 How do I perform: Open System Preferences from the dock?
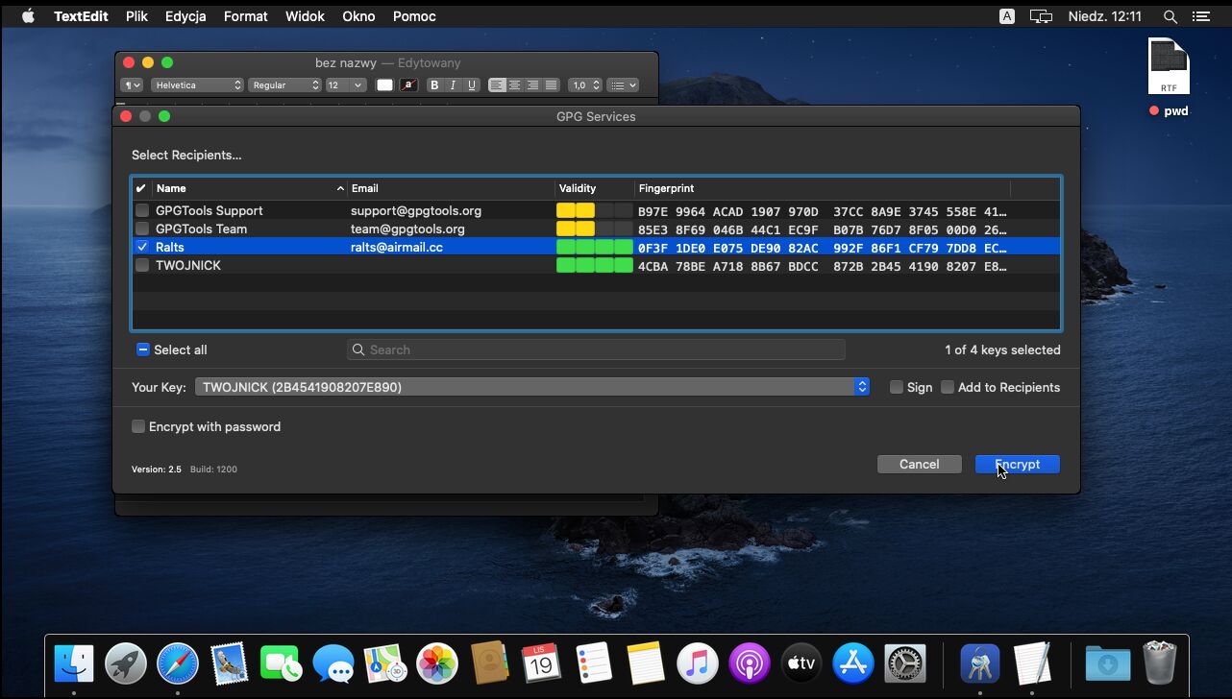pyautogui.click(x=904, y=663)
